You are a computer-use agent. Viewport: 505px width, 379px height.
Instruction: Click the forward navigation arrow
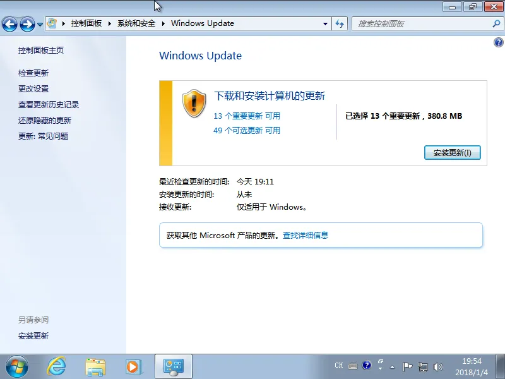27,24
